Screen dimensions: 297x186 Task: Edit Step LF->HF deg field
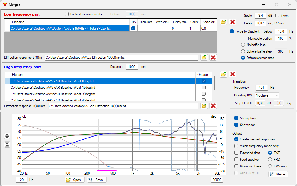coord(279,103)
